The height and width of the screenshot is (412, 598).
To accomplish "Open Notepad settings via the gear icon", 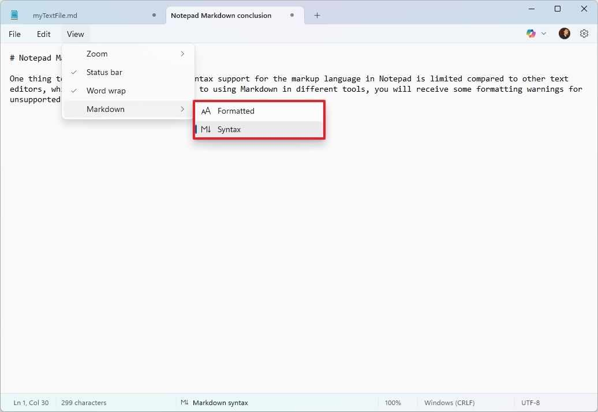I will point(584,33).
